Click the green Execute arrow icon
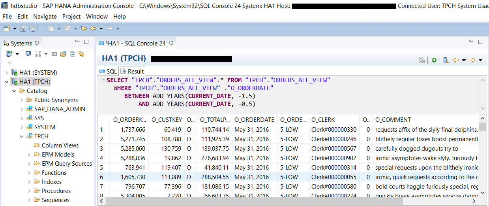Image resolution: width=489 pixels, height=206 pixels. click(434, 60)
